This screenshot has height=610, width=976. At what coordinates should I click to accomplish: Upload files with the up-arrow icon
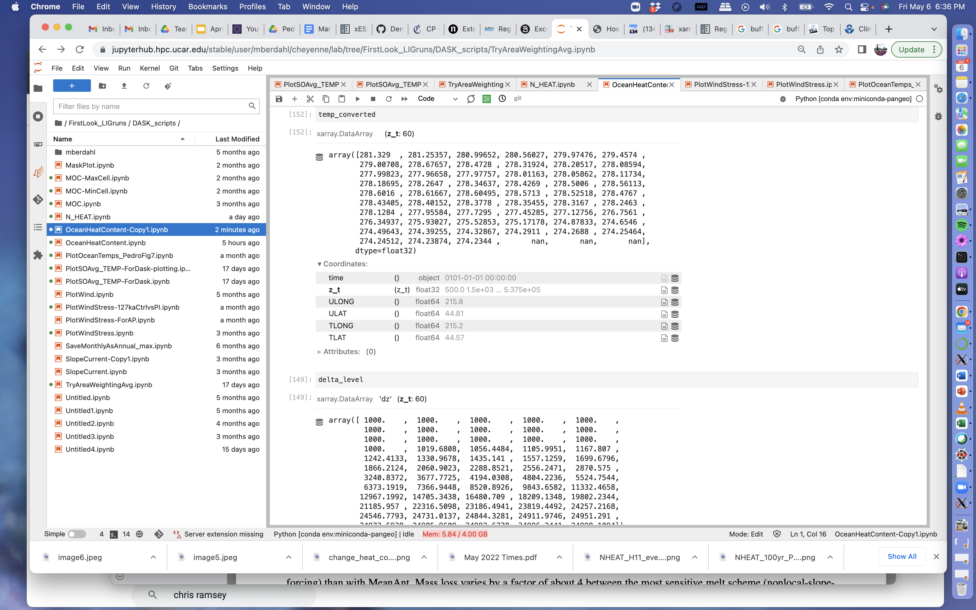124,86
